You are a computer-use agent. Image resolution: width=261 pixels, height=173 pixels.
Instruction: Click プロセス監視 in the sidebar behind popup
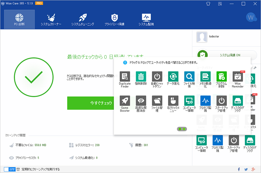218,140
